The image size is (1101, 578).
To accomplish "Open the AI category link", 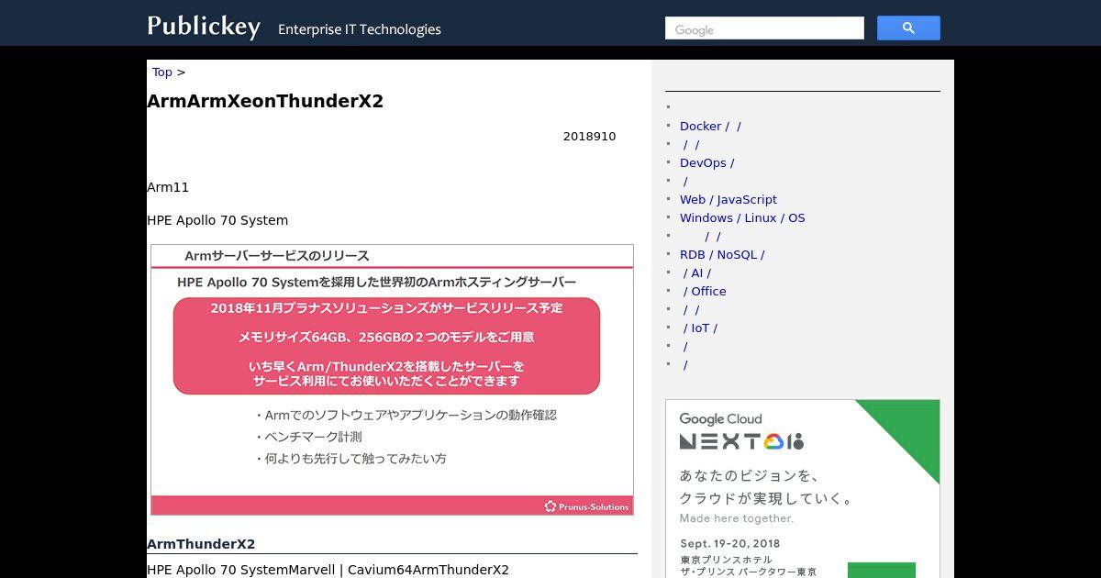I will click(x=696, y=272).
